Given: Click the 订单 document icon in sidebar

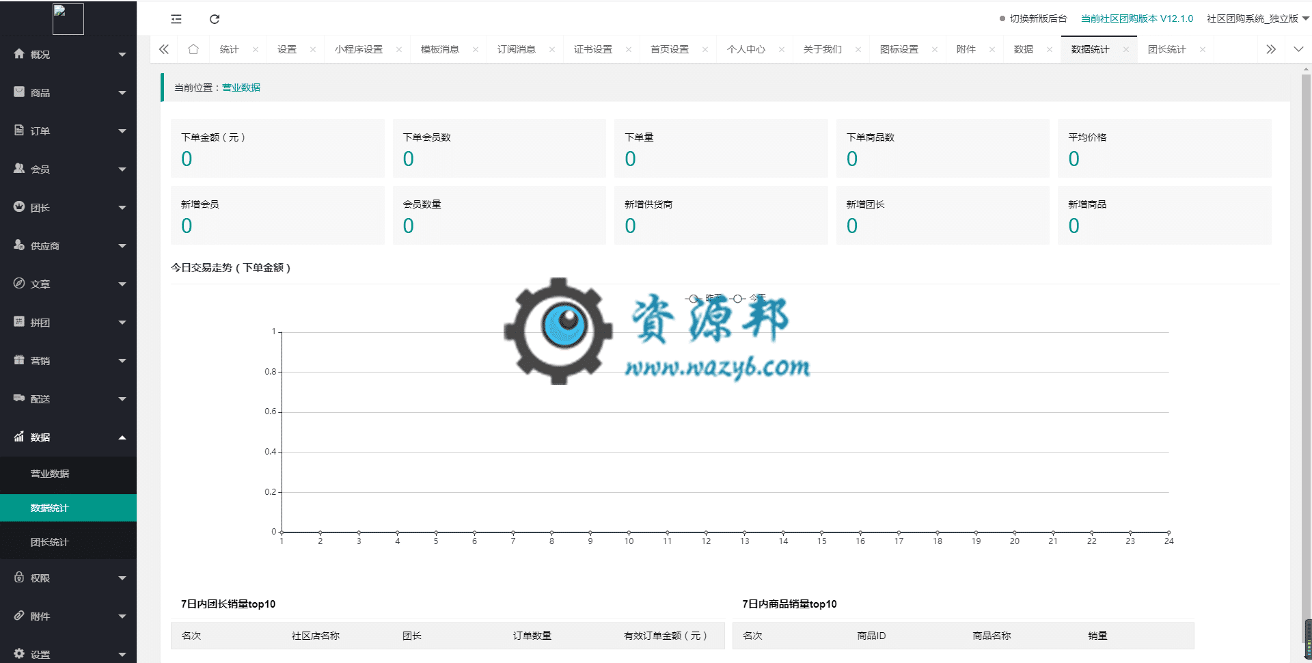Looking at the screenshot, I should point(19,131).
